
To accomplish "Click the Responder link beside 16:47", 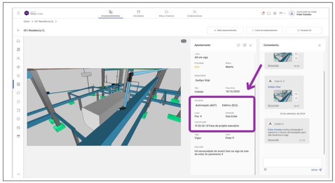I will click(273, 106).
